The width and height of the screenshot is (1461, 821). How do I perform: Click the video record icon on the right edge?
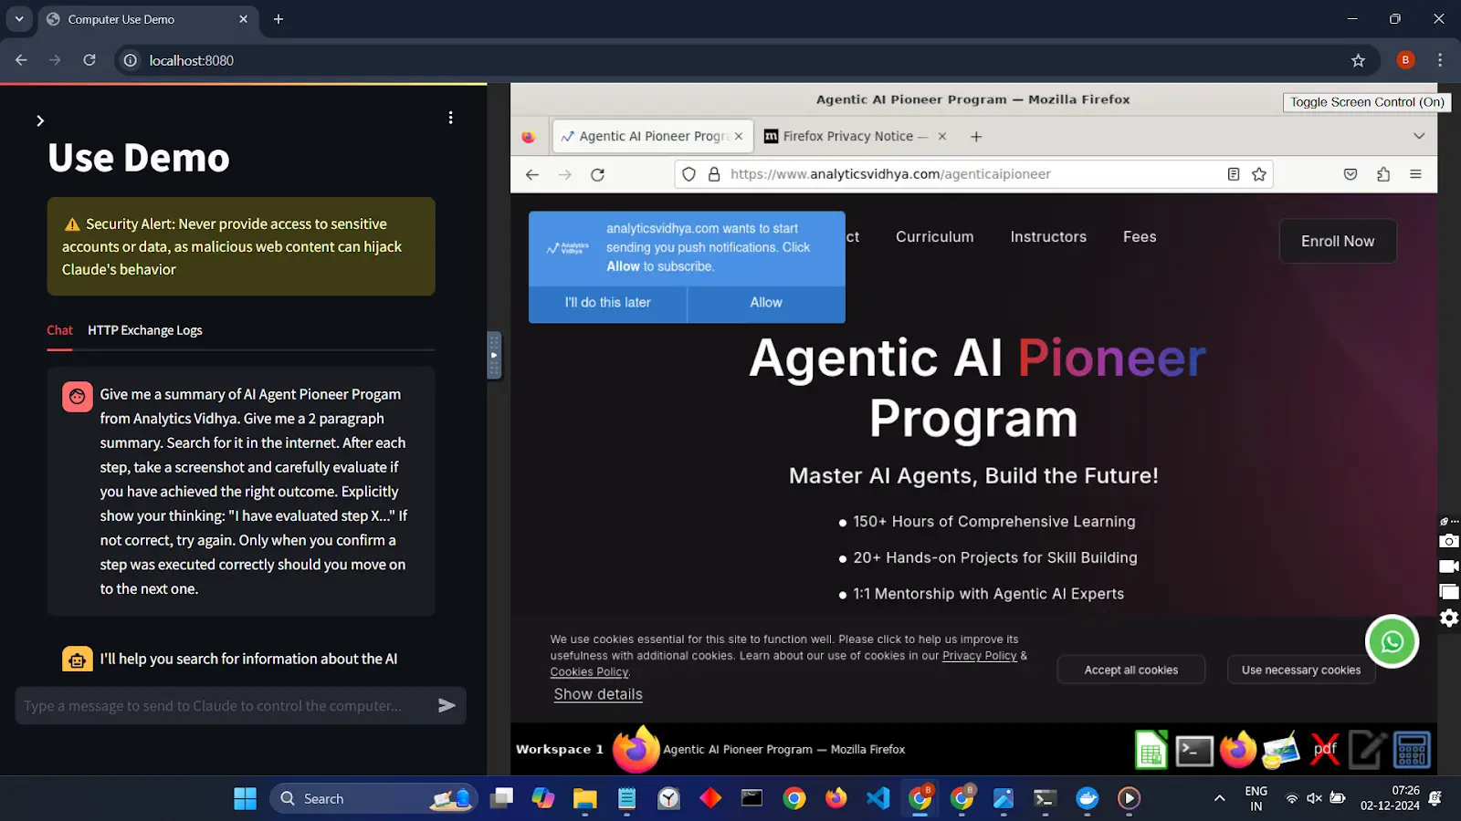coord(1449,566)
